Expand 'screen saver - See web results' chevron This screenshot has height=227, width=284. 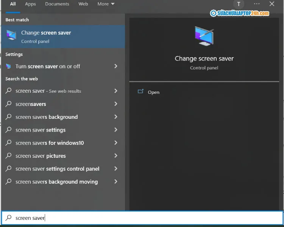tap(116, 91)
